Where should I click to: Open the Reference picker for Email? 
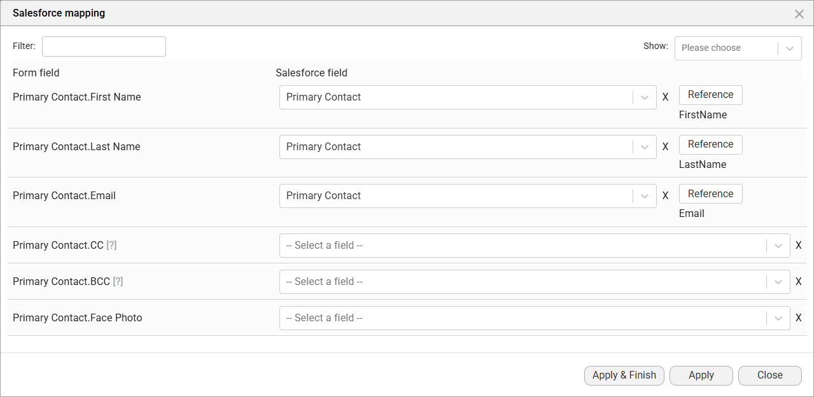(x=710, y=193)
